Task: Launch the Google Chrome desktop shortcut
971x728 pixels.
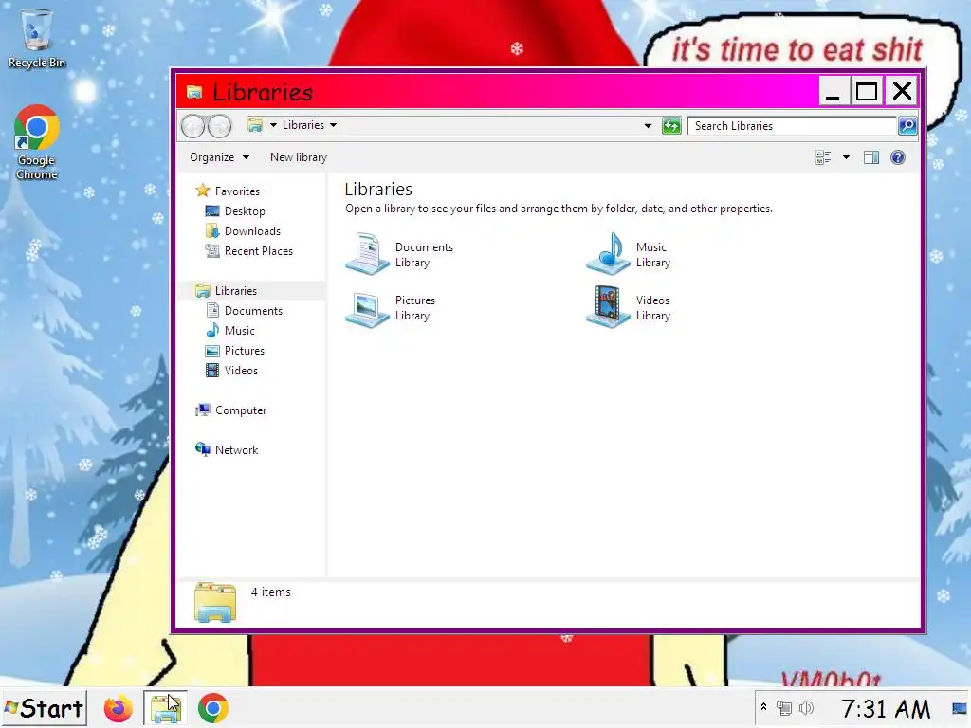Action: click(x=37, y=142)
